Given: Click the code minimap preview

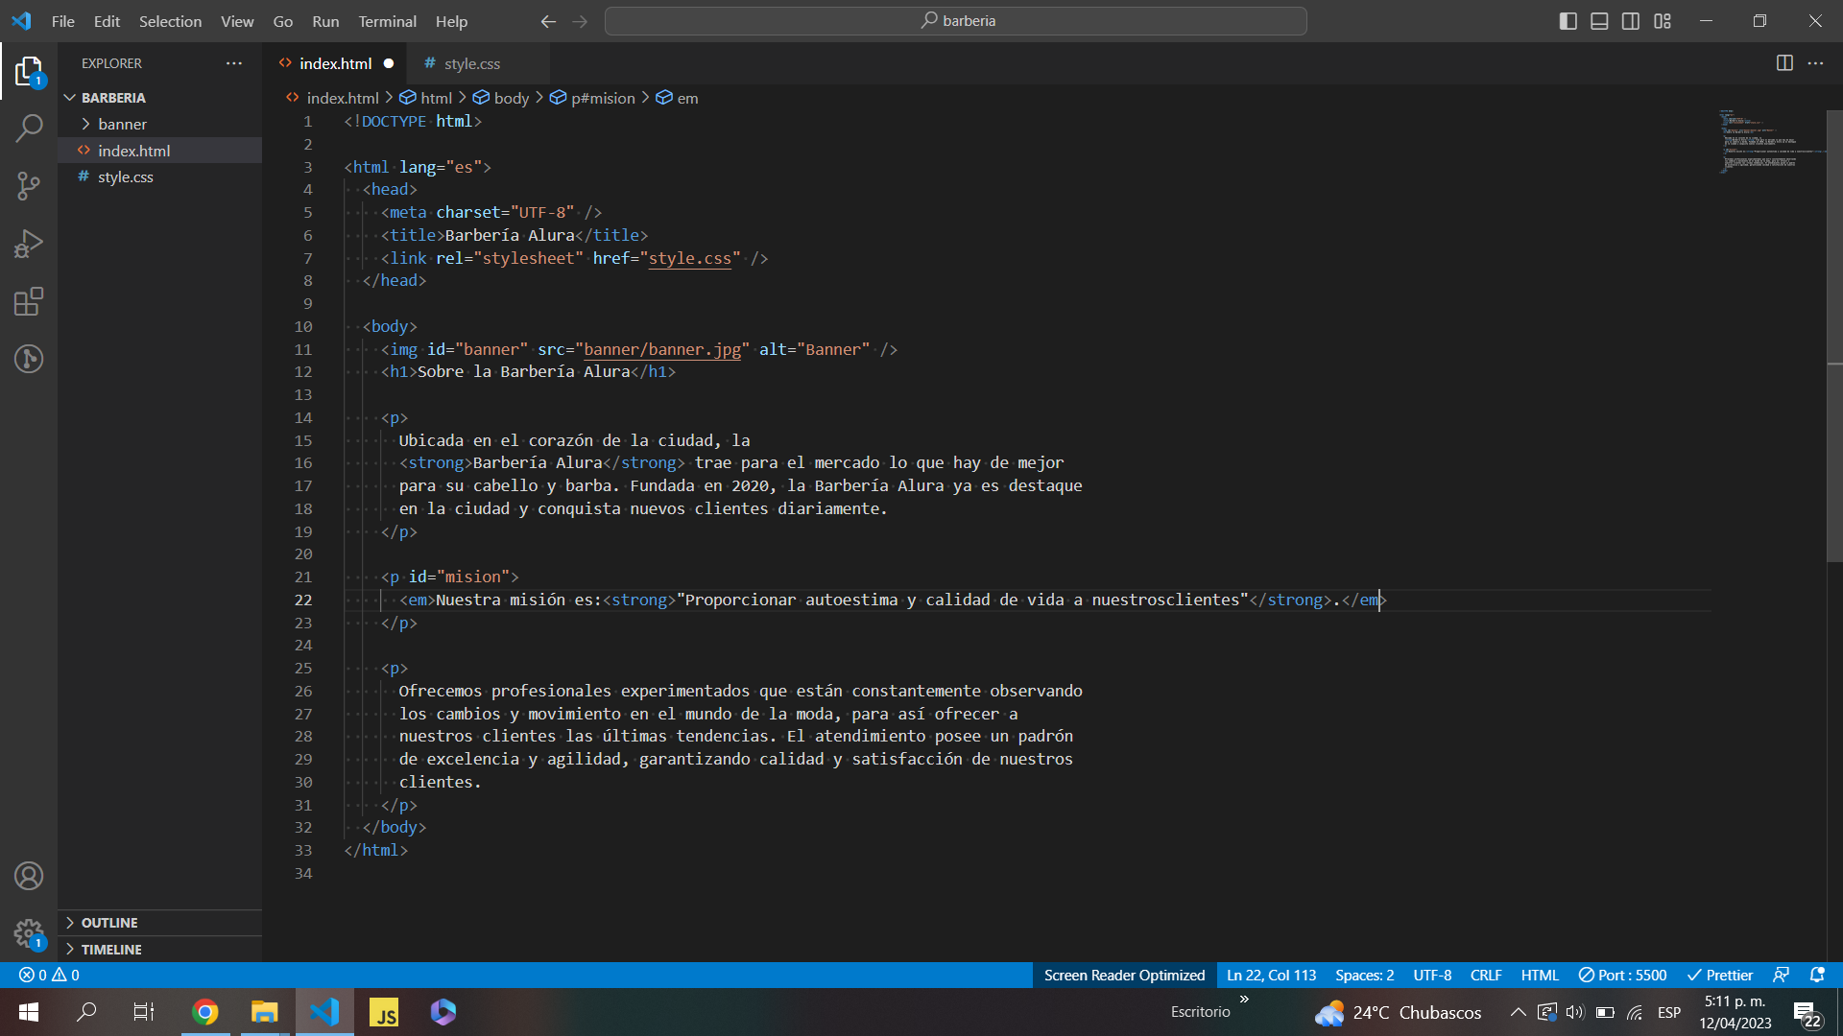Looking at the screenshot, I should (1770, 142).
